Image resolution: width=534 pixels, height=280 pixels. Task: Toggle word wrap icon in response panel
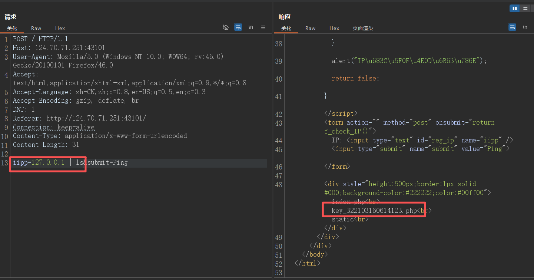(x=513, y=27)
